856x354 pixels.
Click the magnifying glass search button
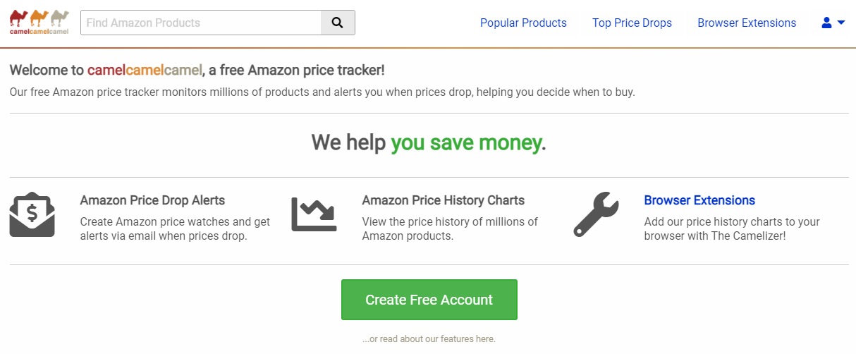[x=338, y=23]
